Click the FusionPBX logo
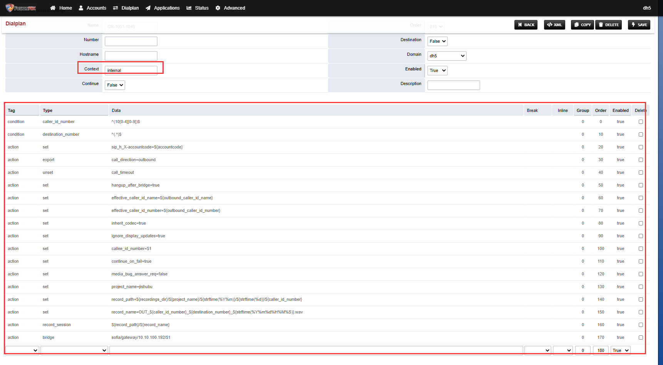This screenshot has height=365, width=663. [x=21, y=8]
